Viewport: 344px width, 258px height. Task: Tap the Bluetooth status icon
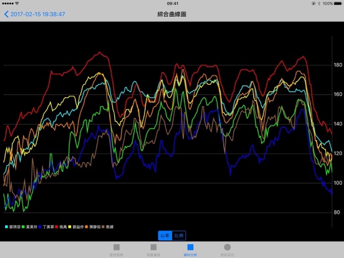click(x=319, y=3)
